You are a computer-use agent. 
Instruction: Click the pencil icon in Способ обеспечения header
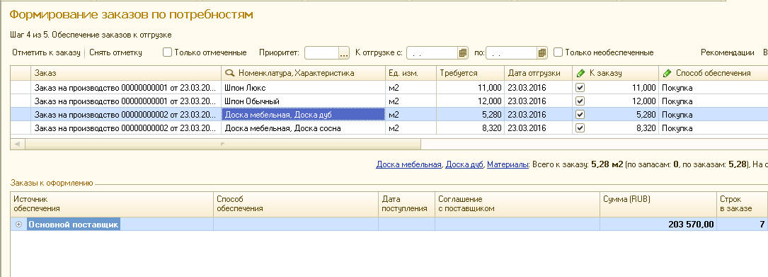point(667,73)
